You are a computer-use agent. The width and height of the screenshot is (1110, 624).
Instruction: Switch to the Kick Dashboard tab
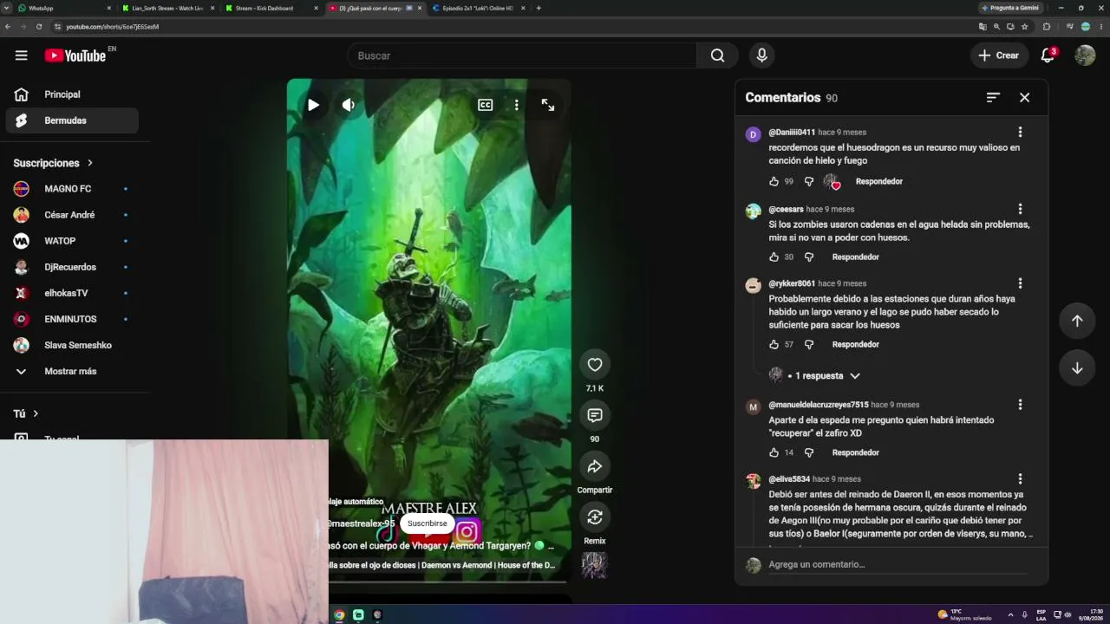tap(271, 8)
